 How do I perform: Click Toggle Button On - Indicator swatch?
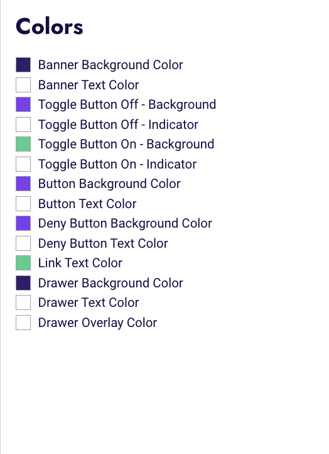(x=23, y=164)
